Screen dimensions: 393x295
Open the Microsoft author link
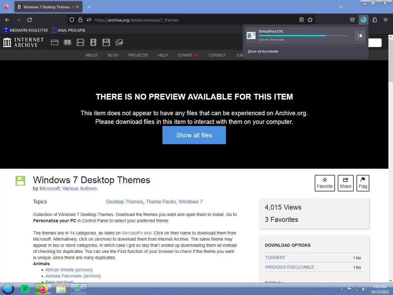[x=49, y=188]
